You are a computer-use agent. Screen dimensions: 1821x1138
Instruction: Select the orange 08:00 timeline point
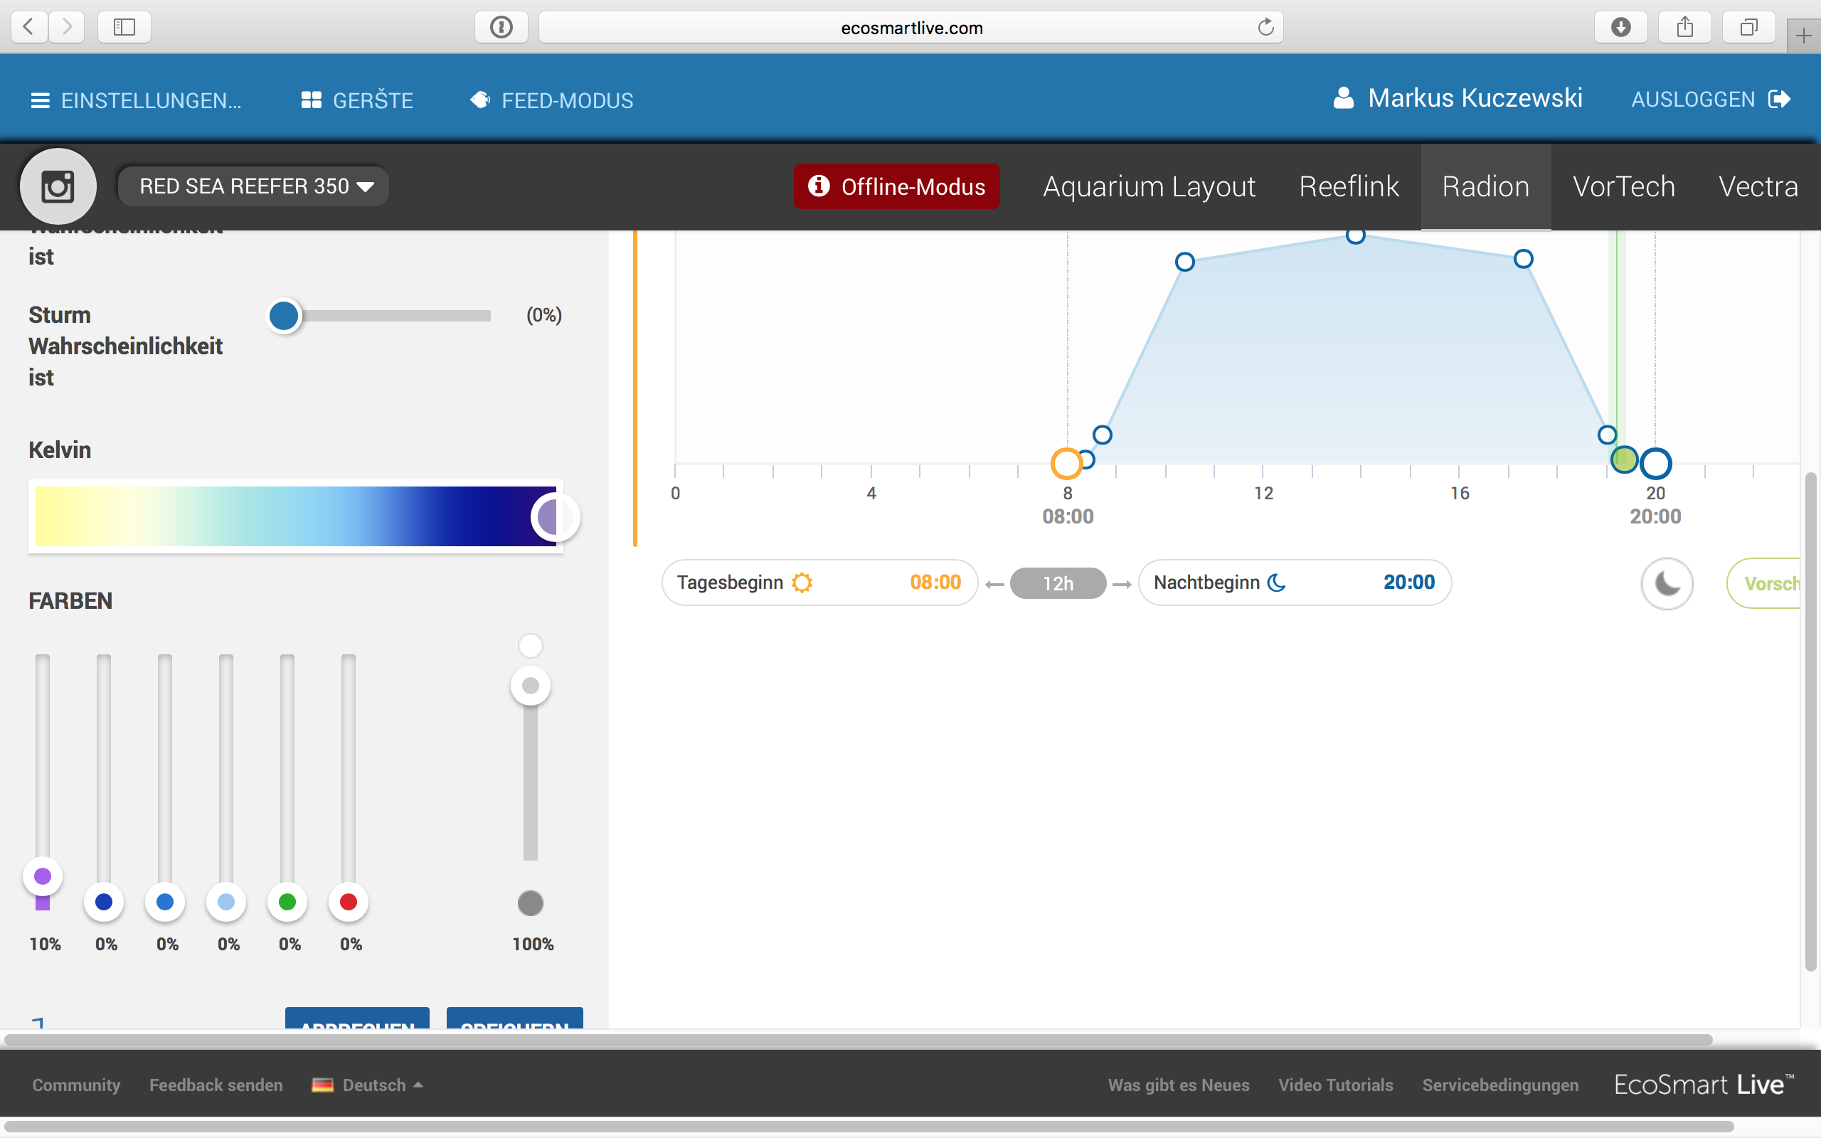point(1066,464)
